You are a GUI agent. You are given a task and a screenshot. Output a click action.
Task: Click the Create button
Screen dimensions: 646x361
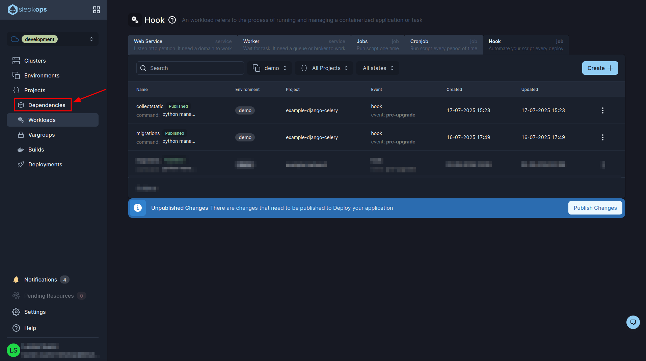tap(600, 68)
